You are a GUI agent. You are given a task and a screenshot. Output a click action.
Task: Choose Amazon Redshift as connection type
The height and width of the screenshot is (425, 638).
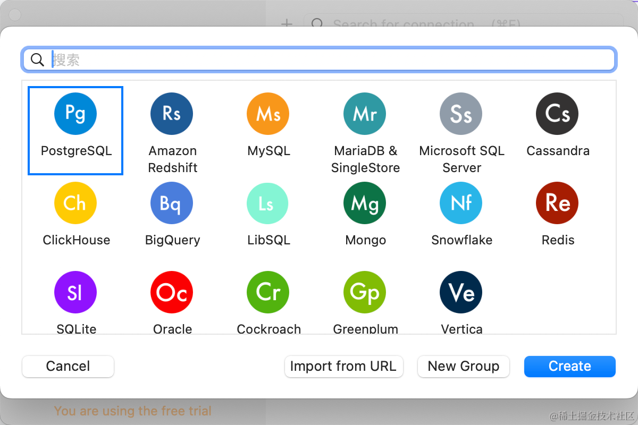pyautogui.click(x=172, y=114)
